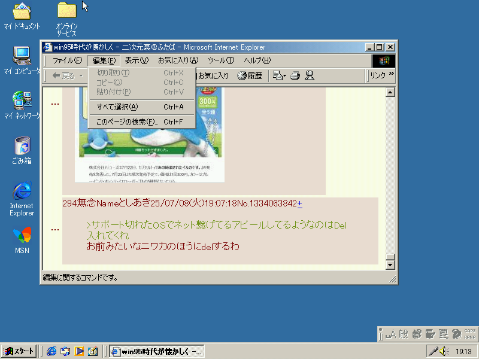Click the reply 'お前みたいなニワカのほうにdelするわ'
This screenshot has height=359, width=479.
[163, 247]
